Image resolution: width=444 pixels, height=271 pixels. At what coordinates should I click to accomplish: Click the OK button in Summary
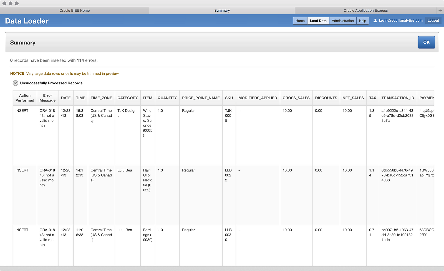pyautogui.click(x=426, y=42)
